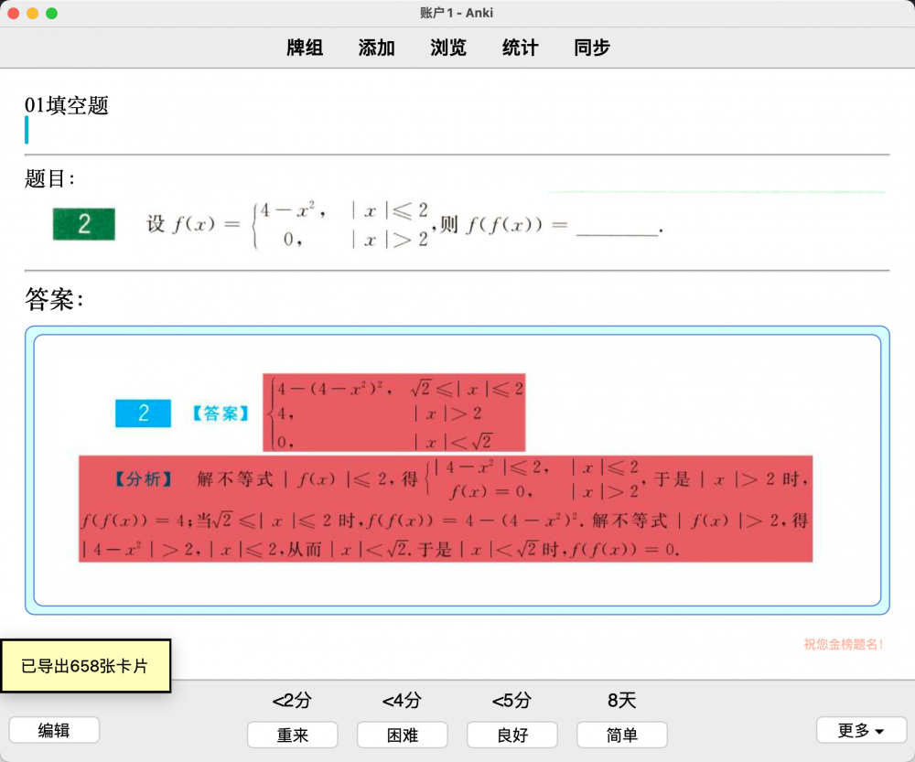The image size is (915, 762).
Task: Rate the card 良好 (good)
Action: [511, 735]
